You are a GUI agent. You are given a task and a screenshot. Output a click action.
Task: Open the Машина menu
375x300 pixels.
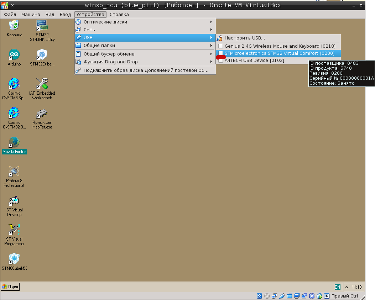(31, 15)
